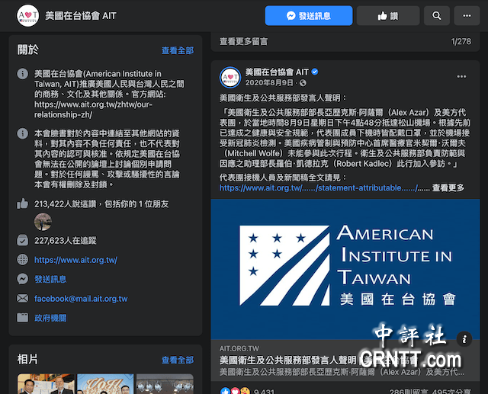Open the post date 2020年8月9日
Viewport: 488px width, 394px height.
(269, 83)
